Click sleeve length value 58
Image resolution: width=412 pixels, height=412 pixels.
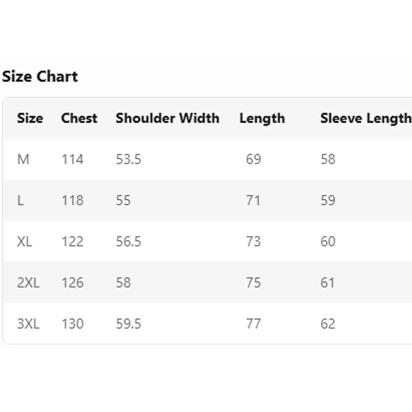click(328, 160)
